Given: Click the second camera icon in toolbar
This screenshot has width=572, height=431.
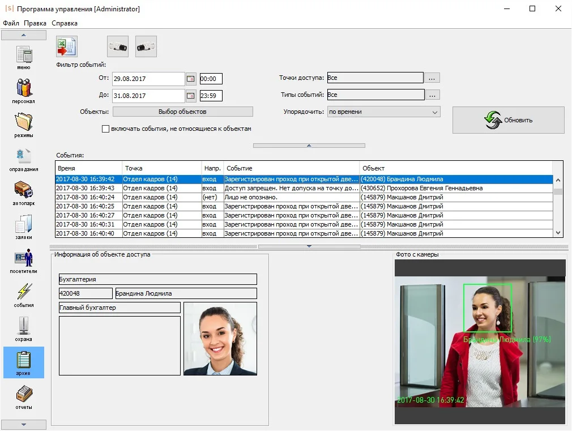Looking at the screenshot, I should (x=146, y=46).
